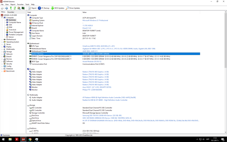This screenshot has height=142, width=227.
Task: Open the Realtek ALC889 audio adapter link
Action: click(x=105, y=100)
